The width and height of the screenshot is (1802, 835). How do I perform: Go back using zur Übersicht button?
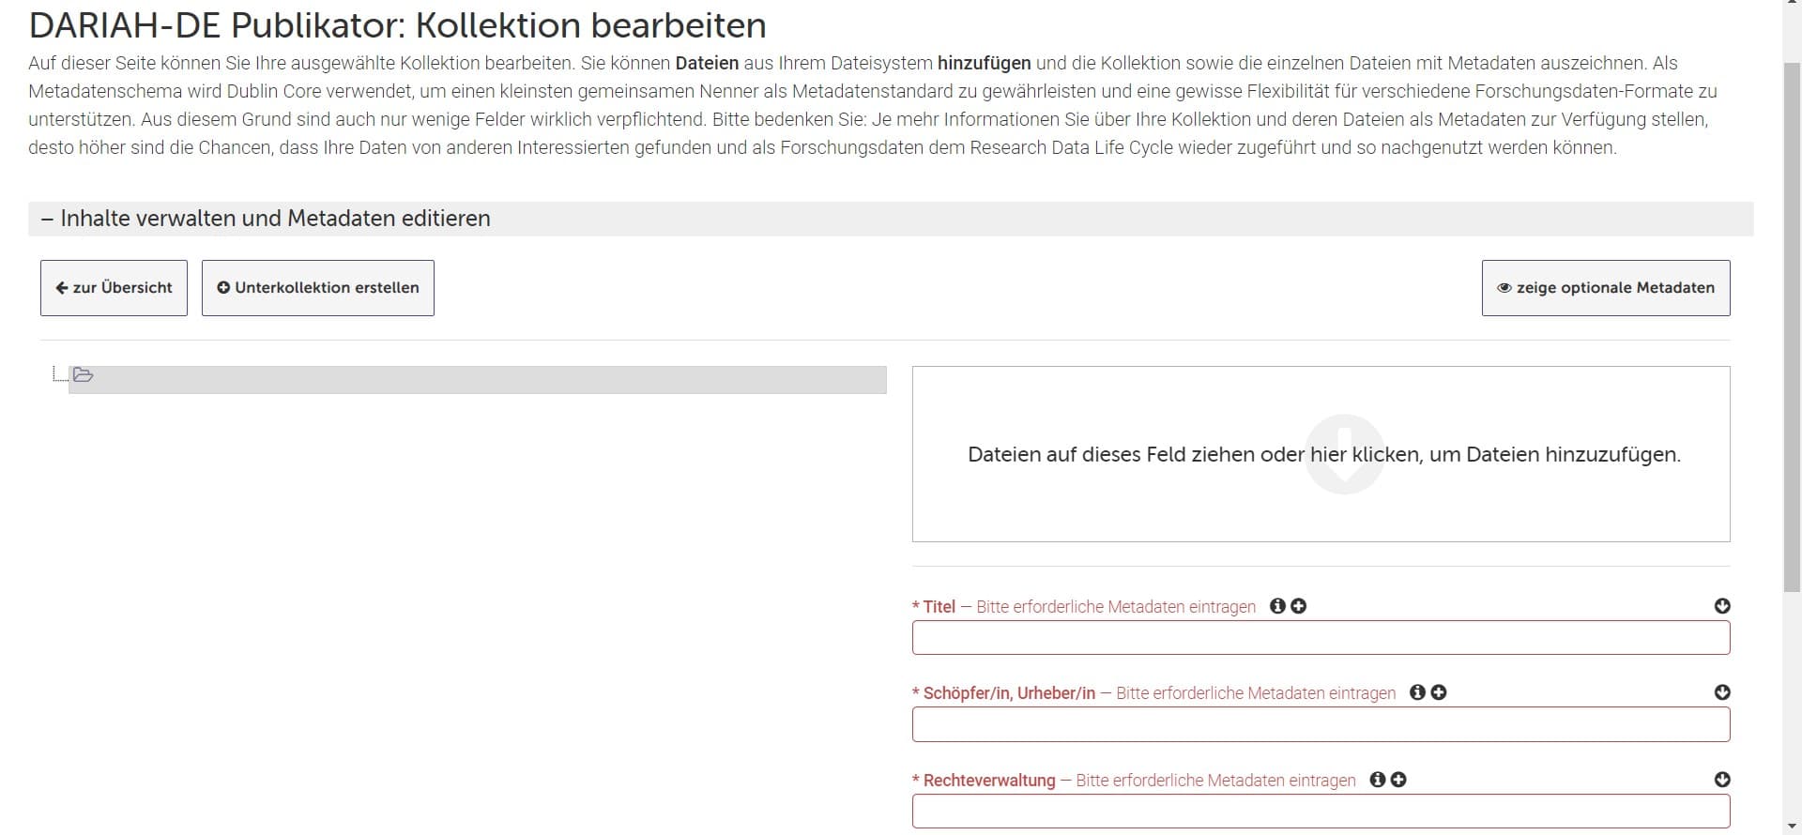pos(114,288)
